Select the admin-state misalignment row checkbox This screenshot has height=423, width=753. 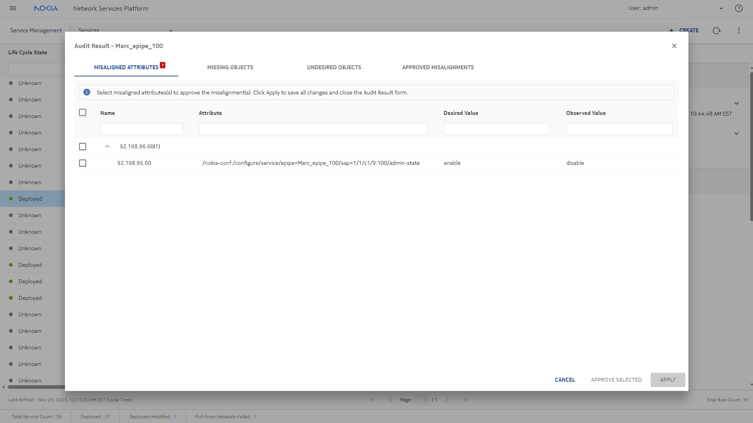[83, 163]
